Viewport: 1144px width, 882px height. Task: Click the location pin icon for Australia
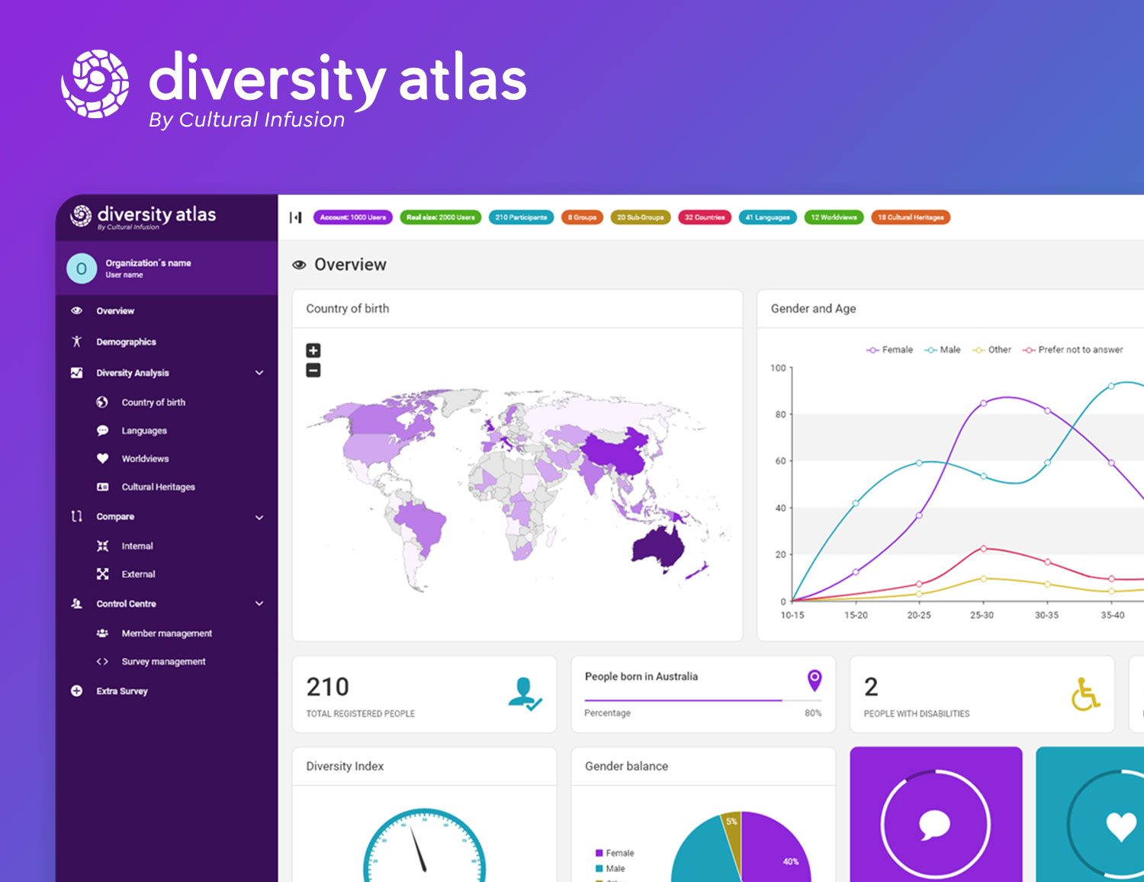pyautogui.click(x=815, y=680)
